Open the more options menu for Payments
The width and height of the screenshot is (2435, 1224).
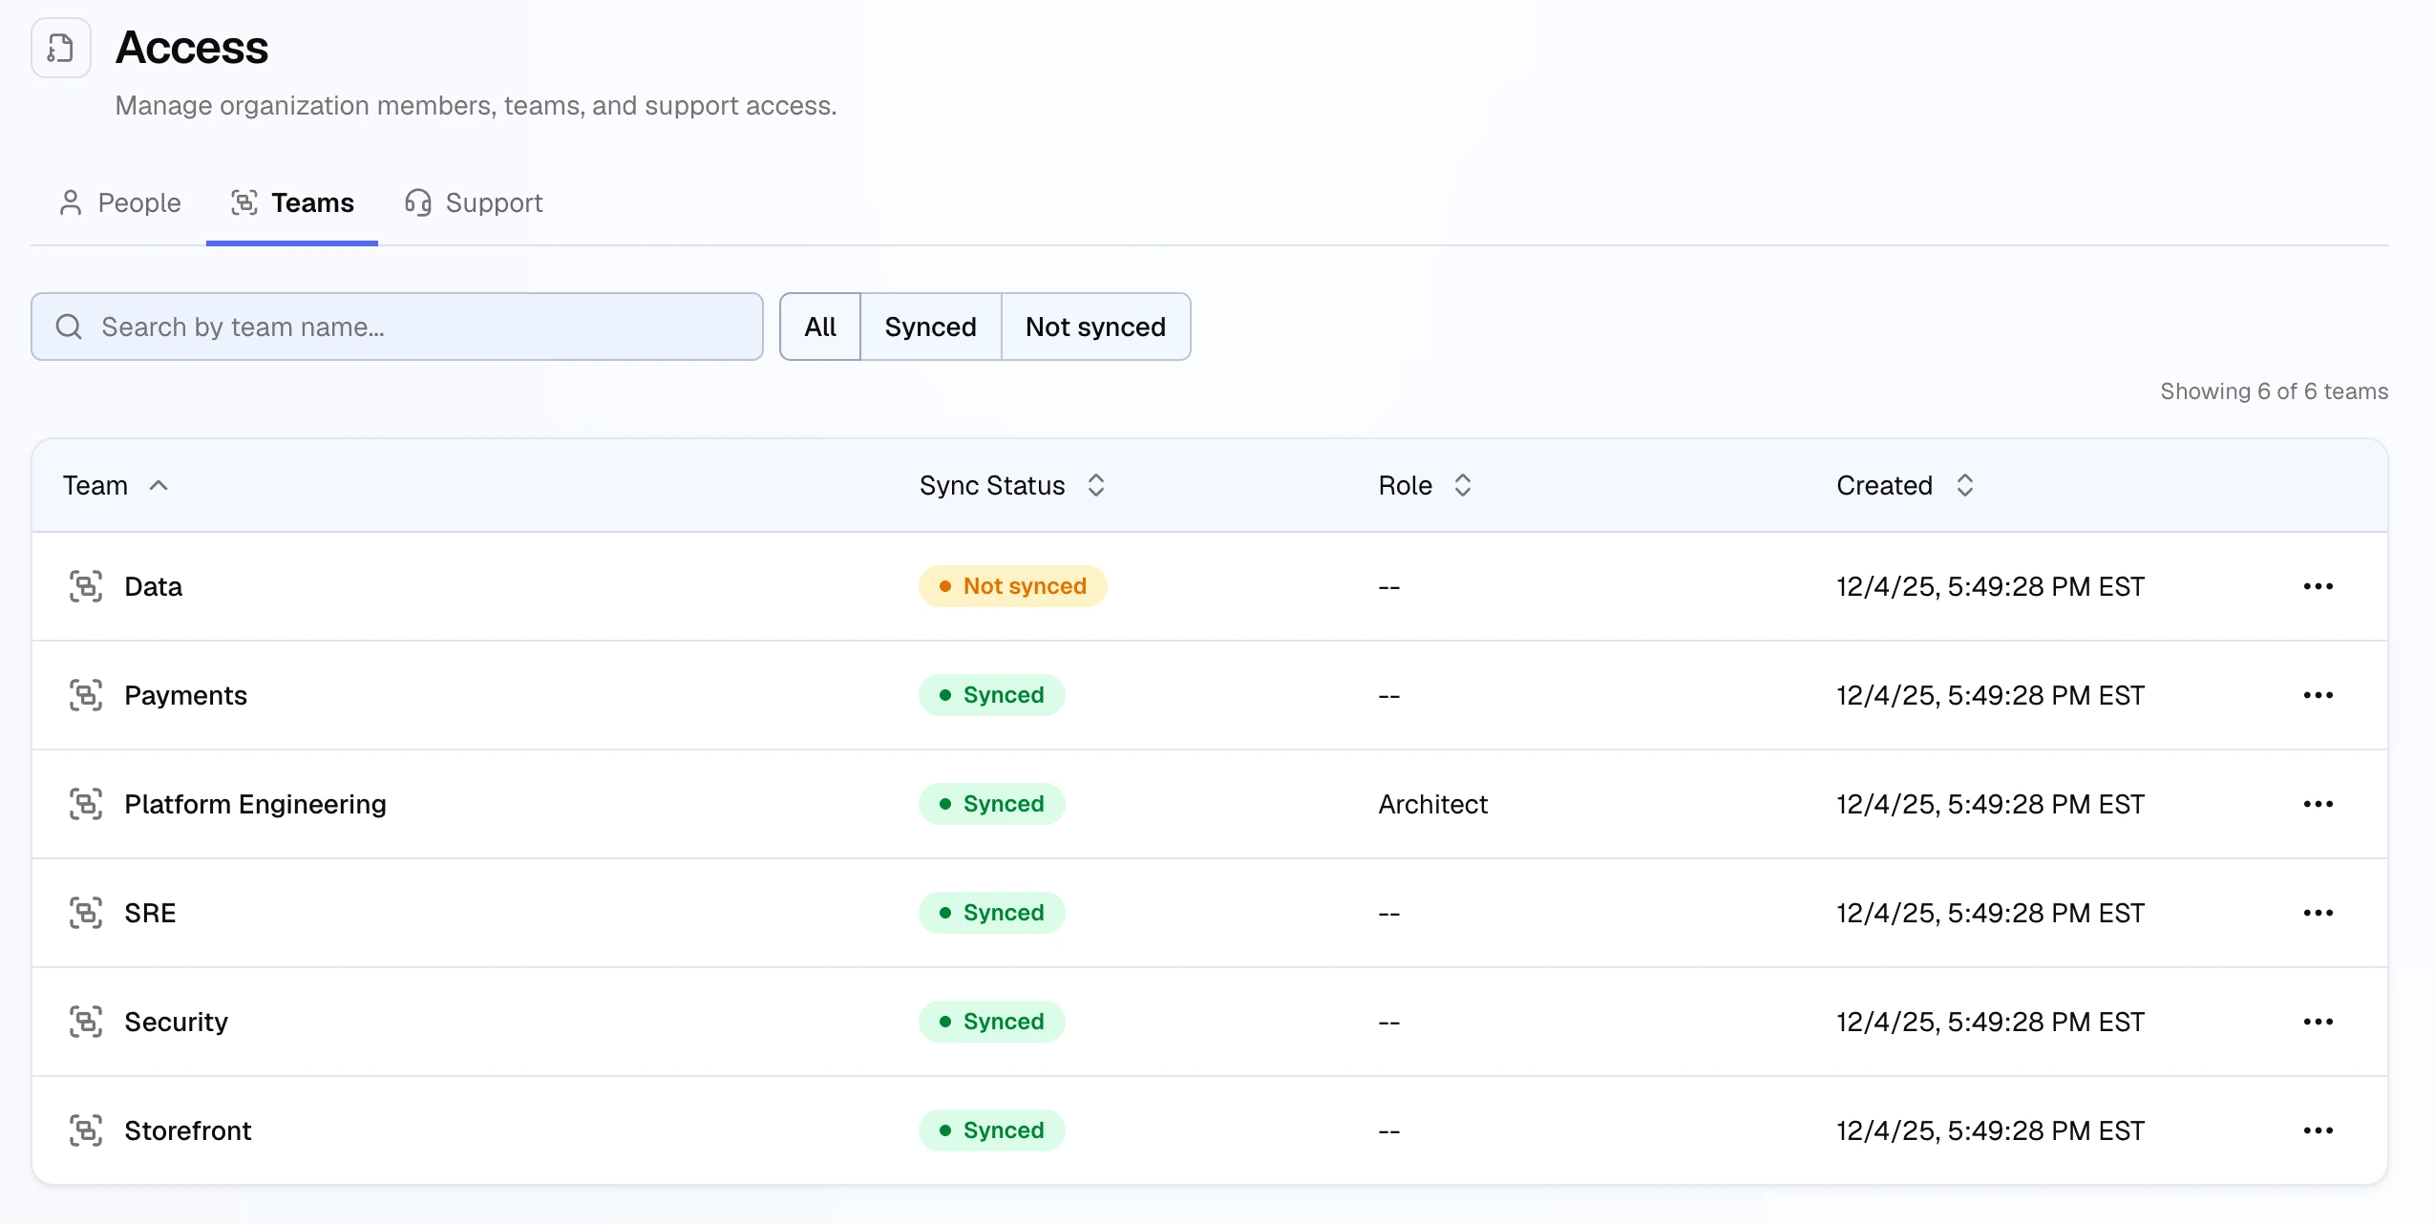coord(2319,695)
